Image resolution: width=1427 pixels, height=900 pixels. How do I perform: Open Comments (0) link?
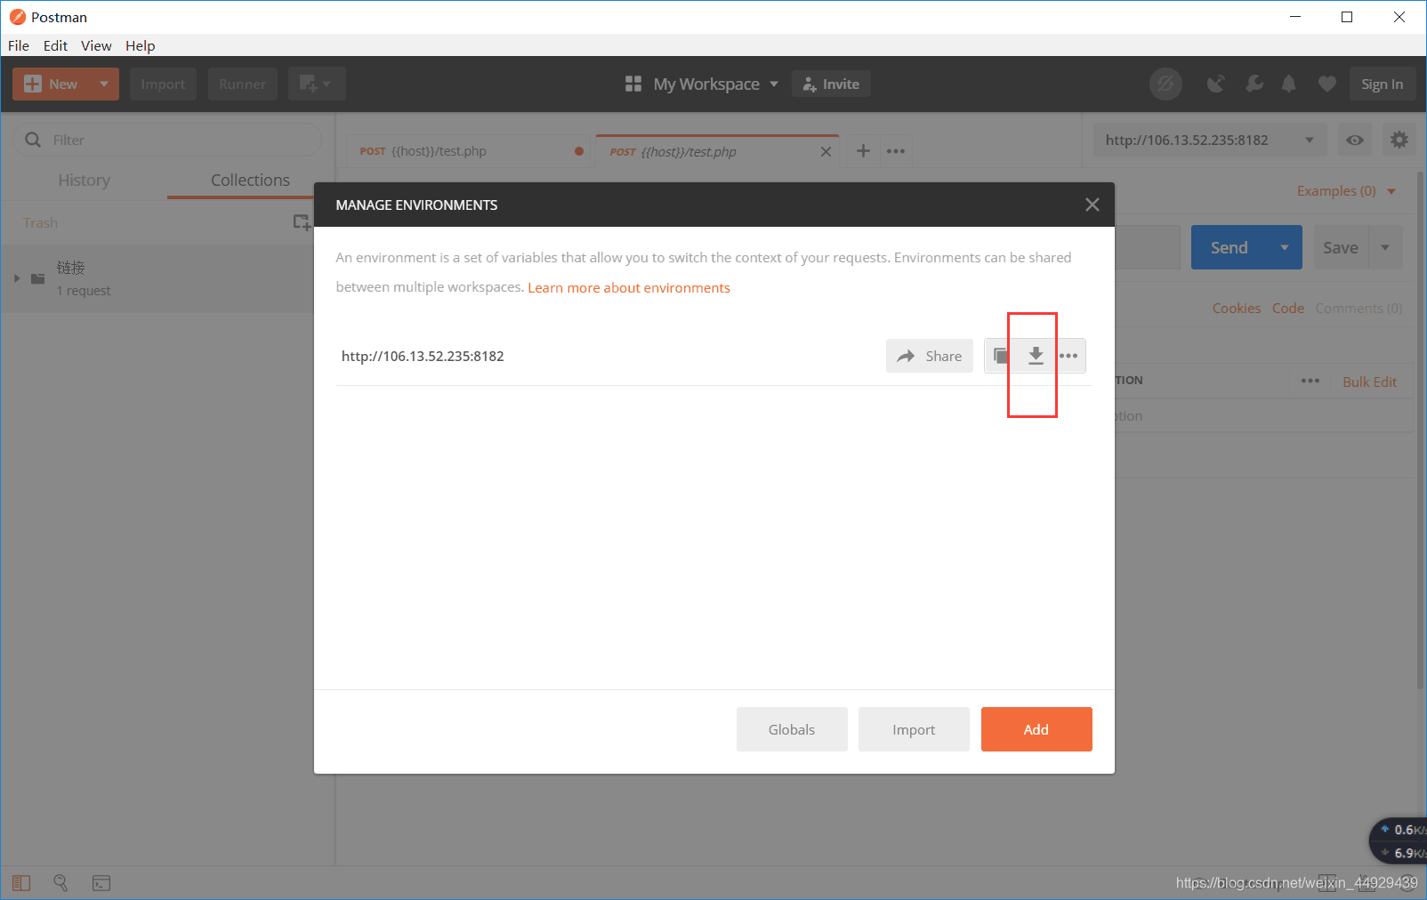[x=1358, y=308]
